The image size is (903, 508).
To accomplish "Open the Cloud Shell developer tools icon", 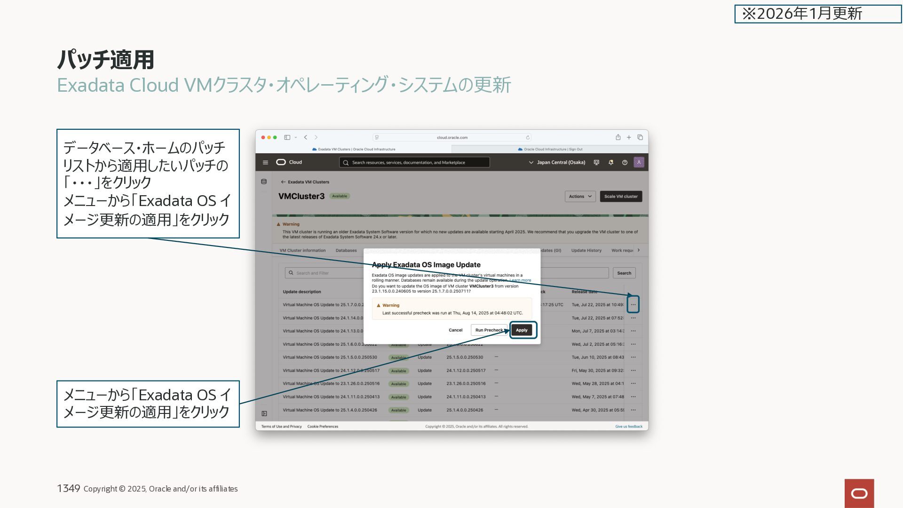I will click(596, 162).
